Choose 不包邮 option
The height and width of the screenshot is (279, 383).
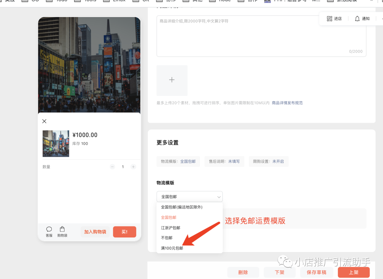(x=189, y=238)
